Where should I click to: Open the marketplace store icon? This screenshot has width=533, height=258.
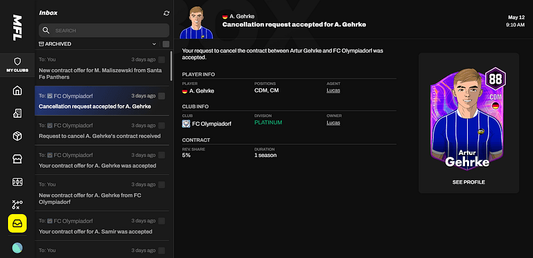click(x=17, y=159)
